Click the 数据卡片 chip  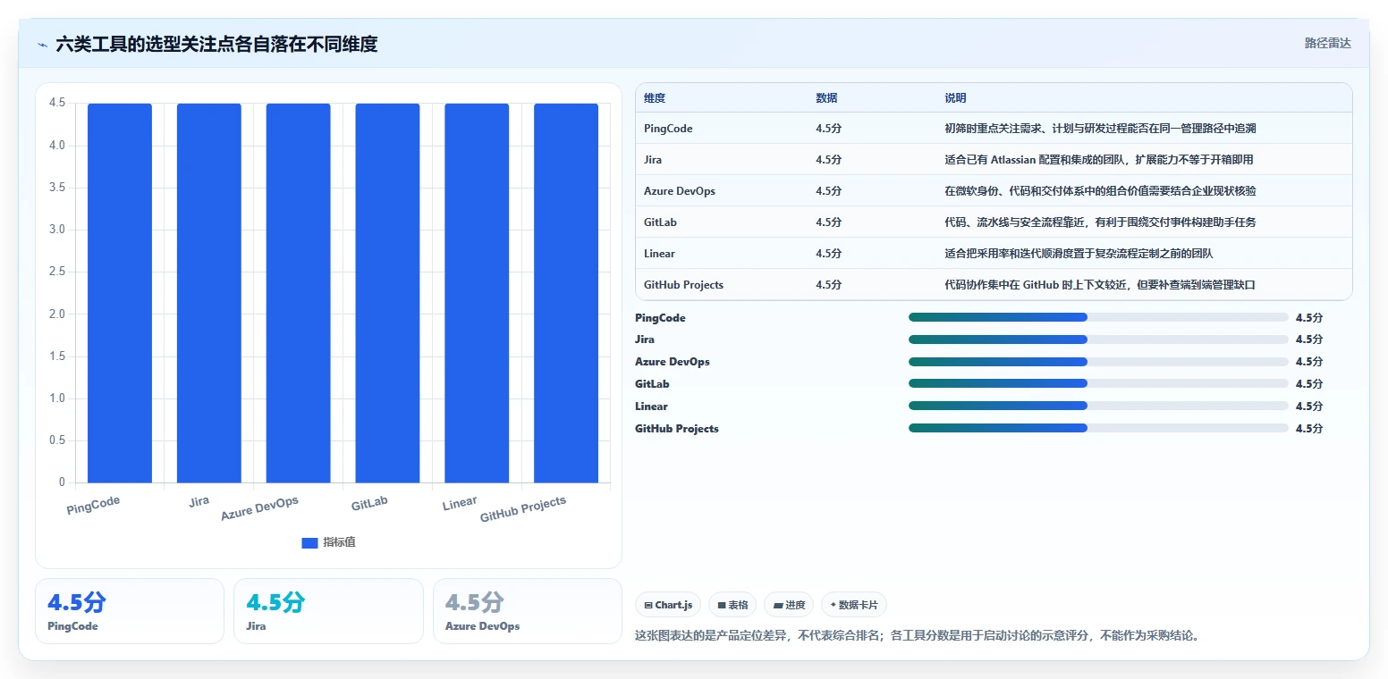pyautogui.click(x=854, y=605)
